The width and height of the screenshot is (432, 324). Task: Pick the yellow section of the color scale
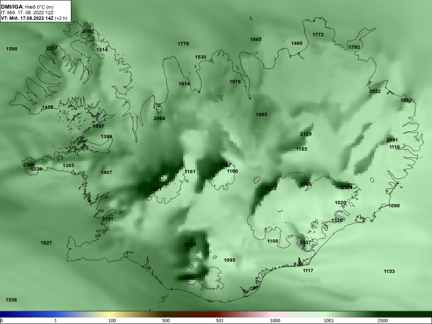pyautogui.click(x=109, y=314)
